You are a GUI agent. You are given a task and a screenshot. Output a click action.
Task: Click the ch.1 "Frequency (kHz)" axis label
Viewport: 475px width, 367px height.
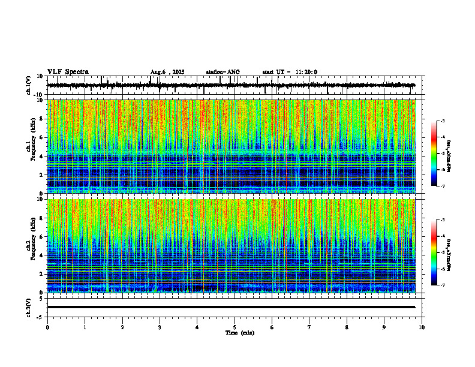pyautogui.click(x=33, y=139)
